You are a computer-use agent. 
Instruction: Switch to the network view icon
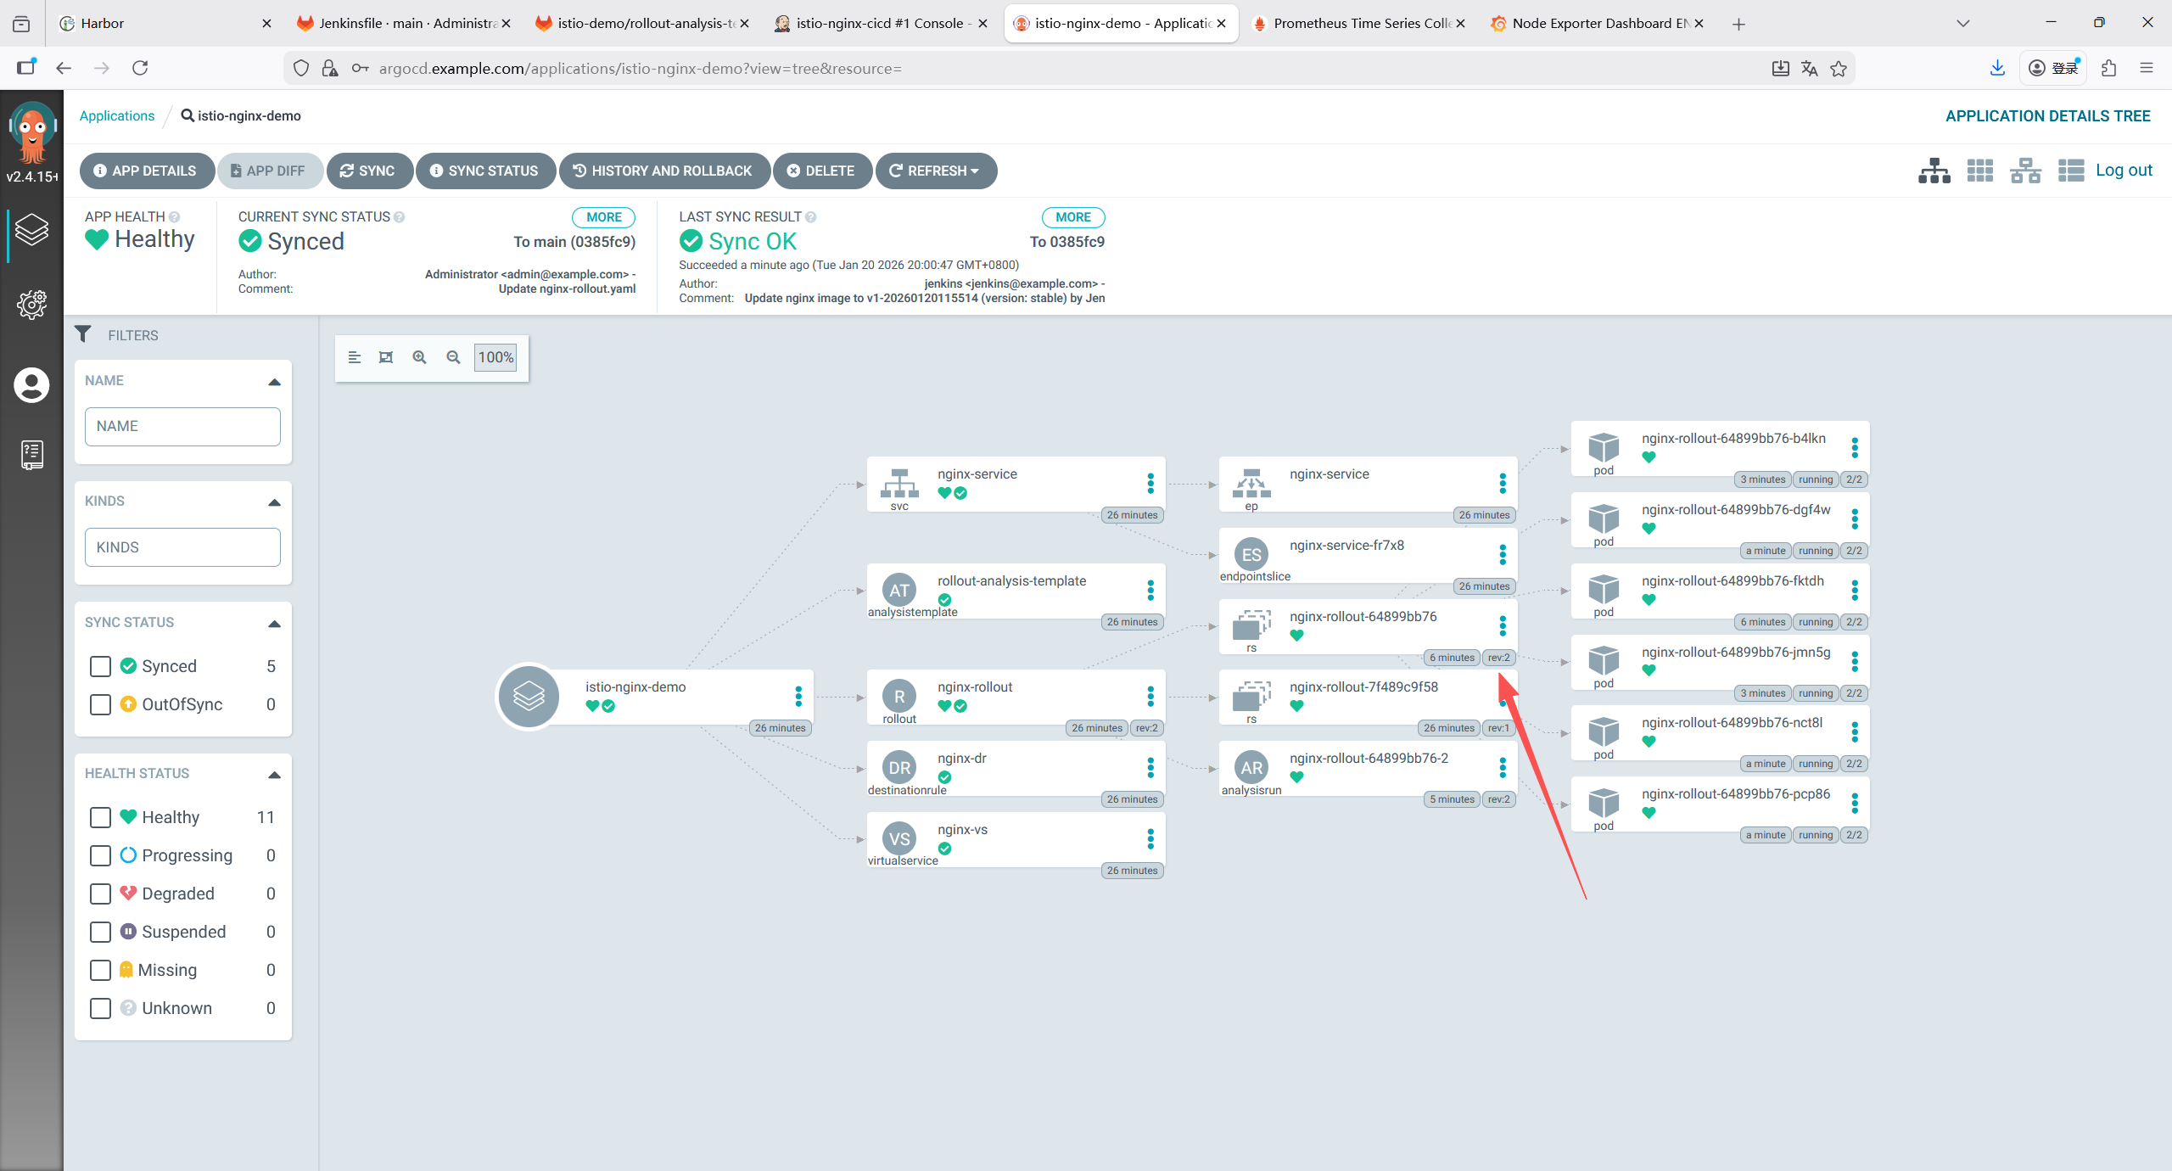tap(2025, 171)
